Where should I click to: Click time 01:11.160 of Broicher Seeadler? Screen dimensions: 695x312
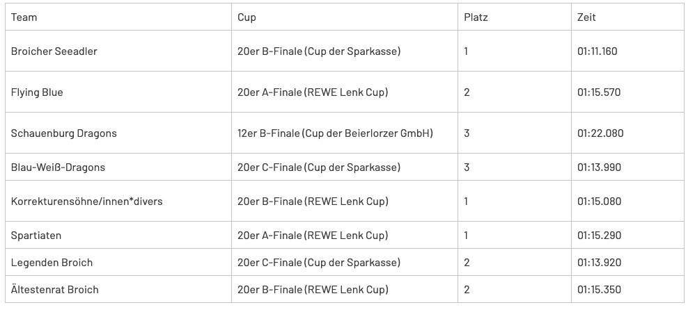click(598, 51)
